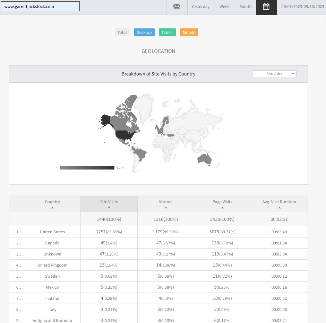Click the map visit-count gradient legend bar
326x323 pixels.
pos(87,168)
